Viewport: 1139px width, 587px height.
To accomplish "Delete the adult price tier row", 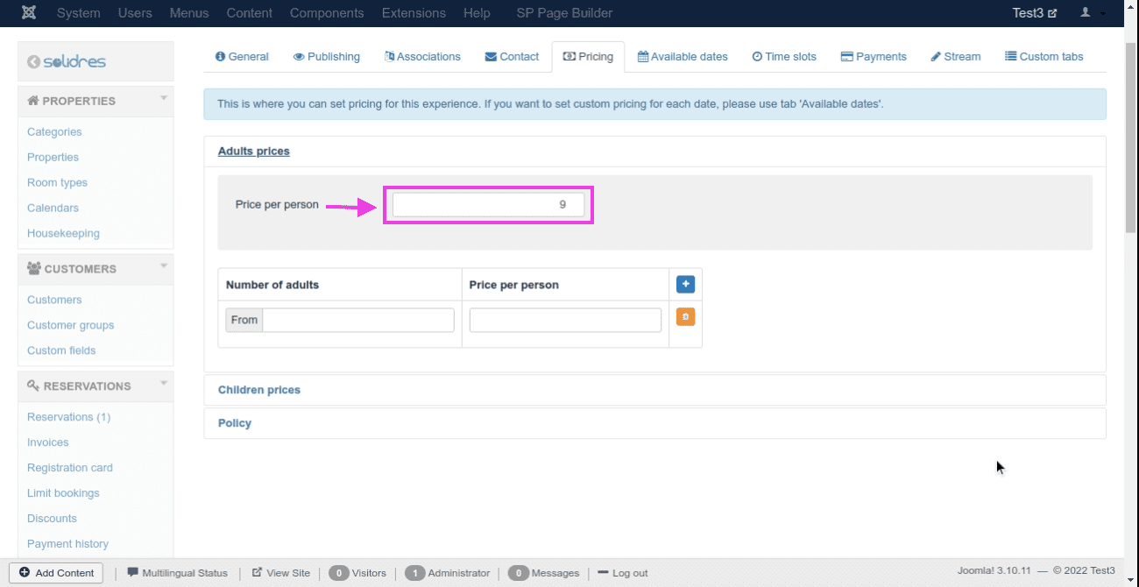I will (x=685, y=317).
